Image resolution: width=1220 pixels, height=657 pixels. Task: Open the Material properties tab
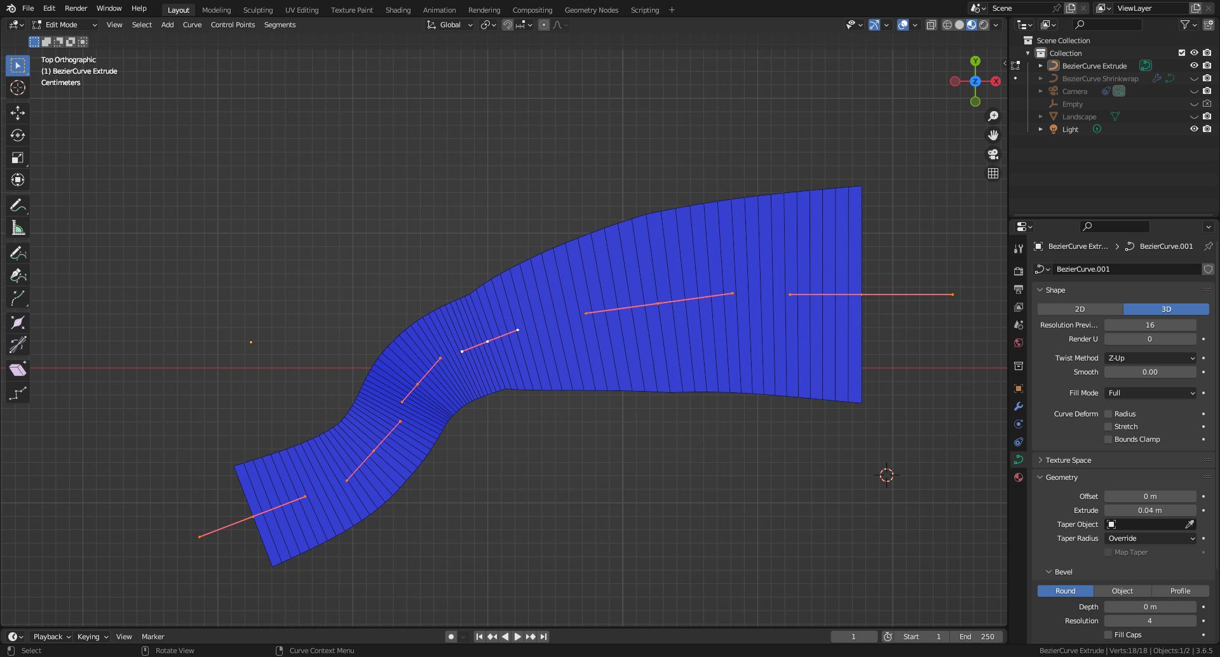pyautogui.click(x=1019, y=477)
